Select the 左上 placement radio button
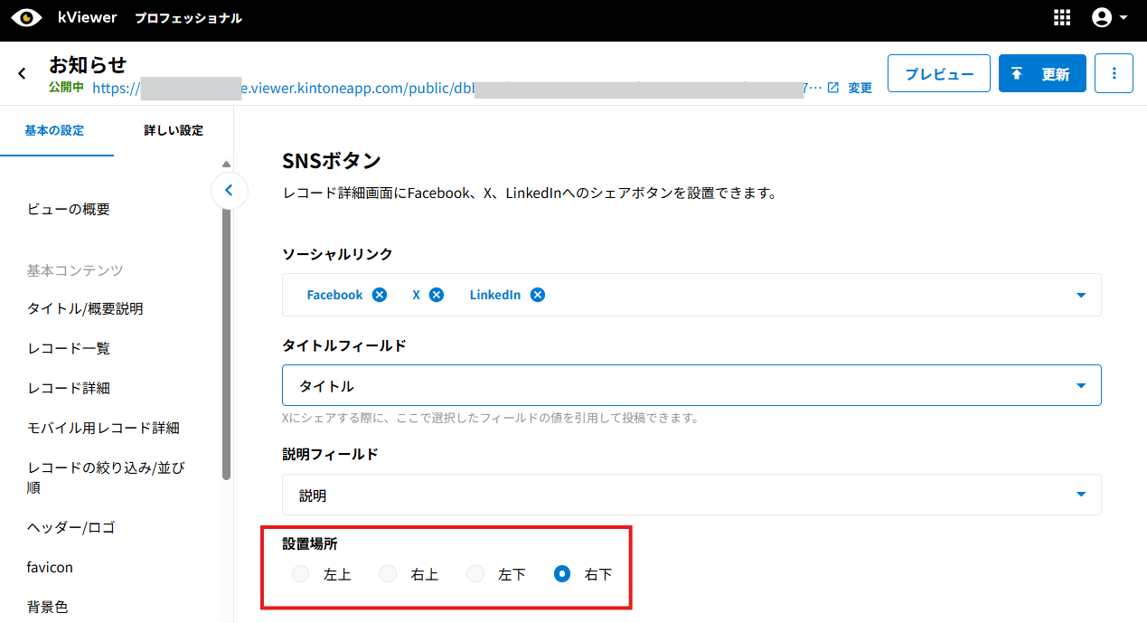Viewport: 1147px width, 623px height. [300, 574]
